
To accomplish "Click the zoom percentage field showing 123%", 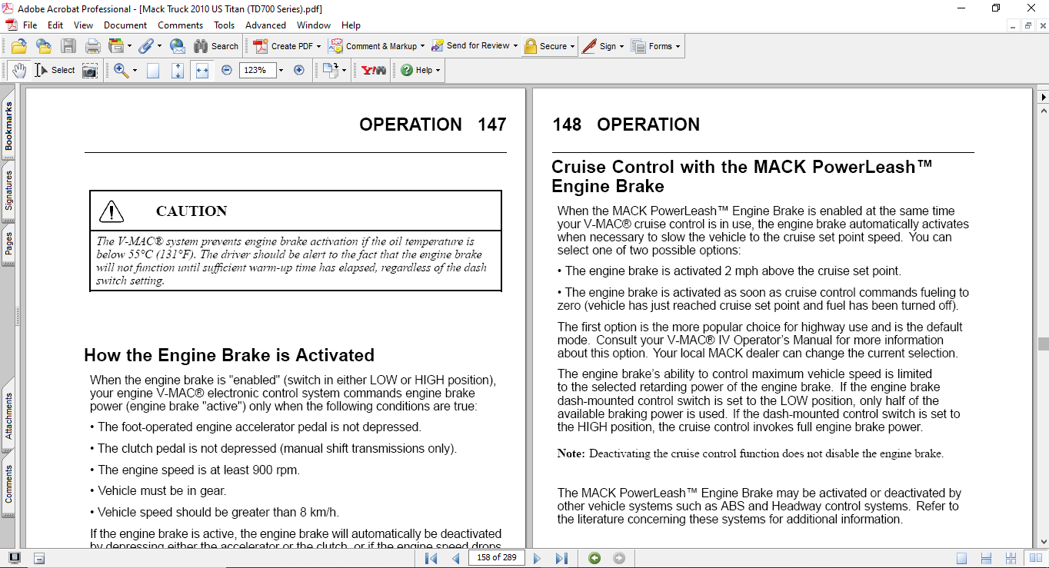I will [x=258, y=70].
